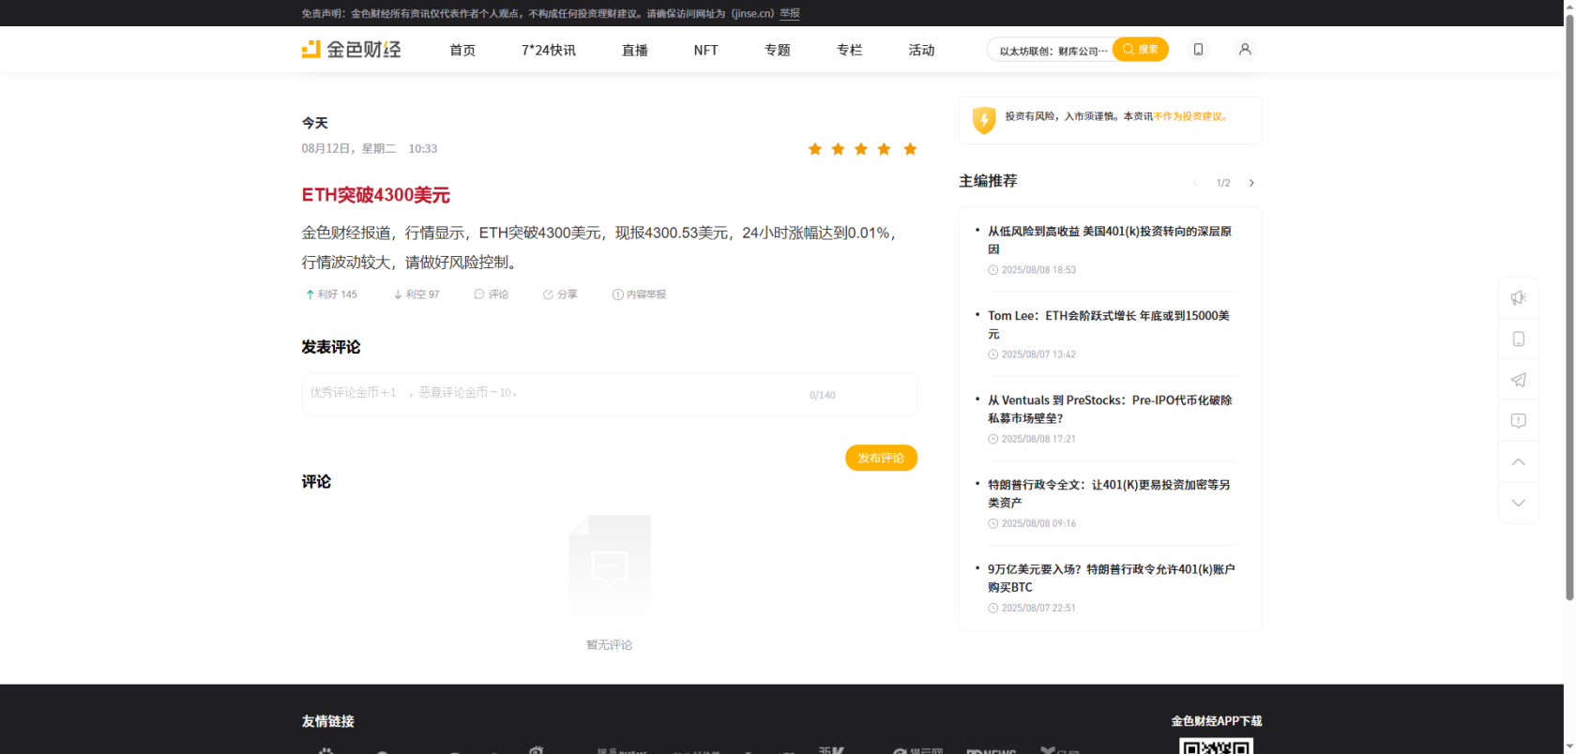This screenshot has height=754, width=1576.
Task: Open the NFT navigation tab
Action: pos(705,51)
